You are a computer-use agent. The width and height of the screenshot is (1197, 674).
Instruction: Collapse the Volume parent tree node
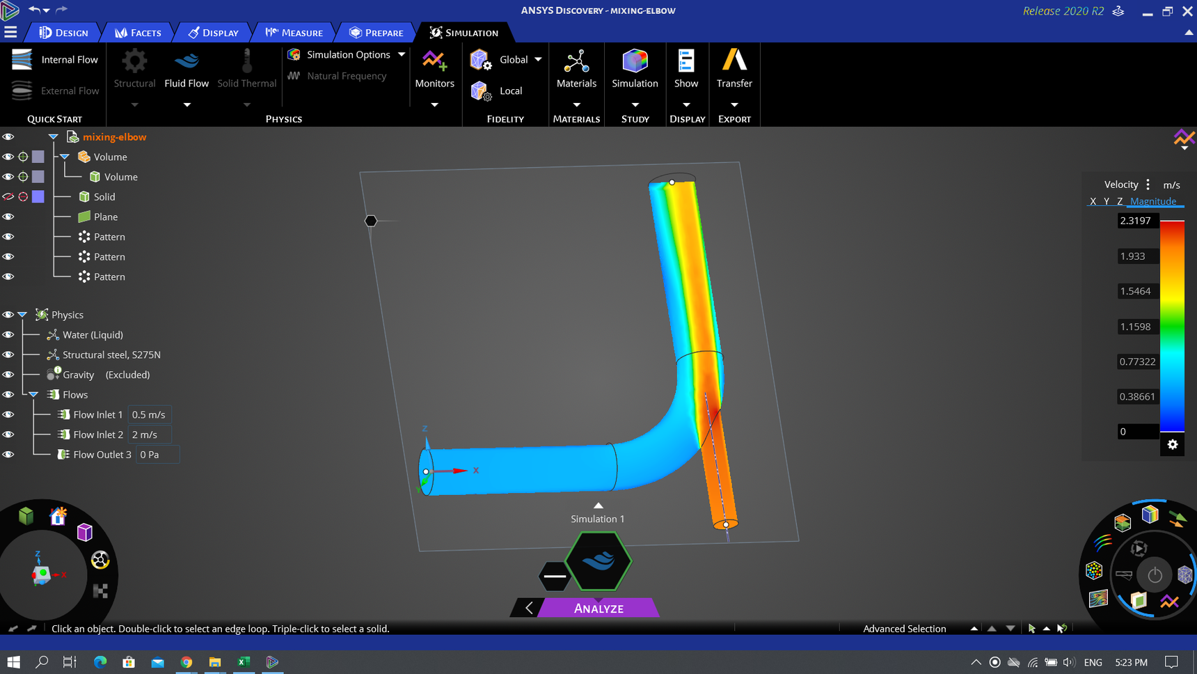(65, 157)
